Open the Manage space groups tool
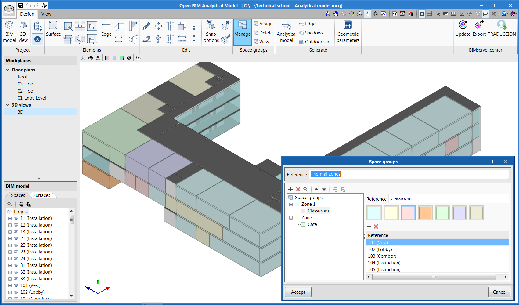519x305 pixels. (x=242, y=31)
